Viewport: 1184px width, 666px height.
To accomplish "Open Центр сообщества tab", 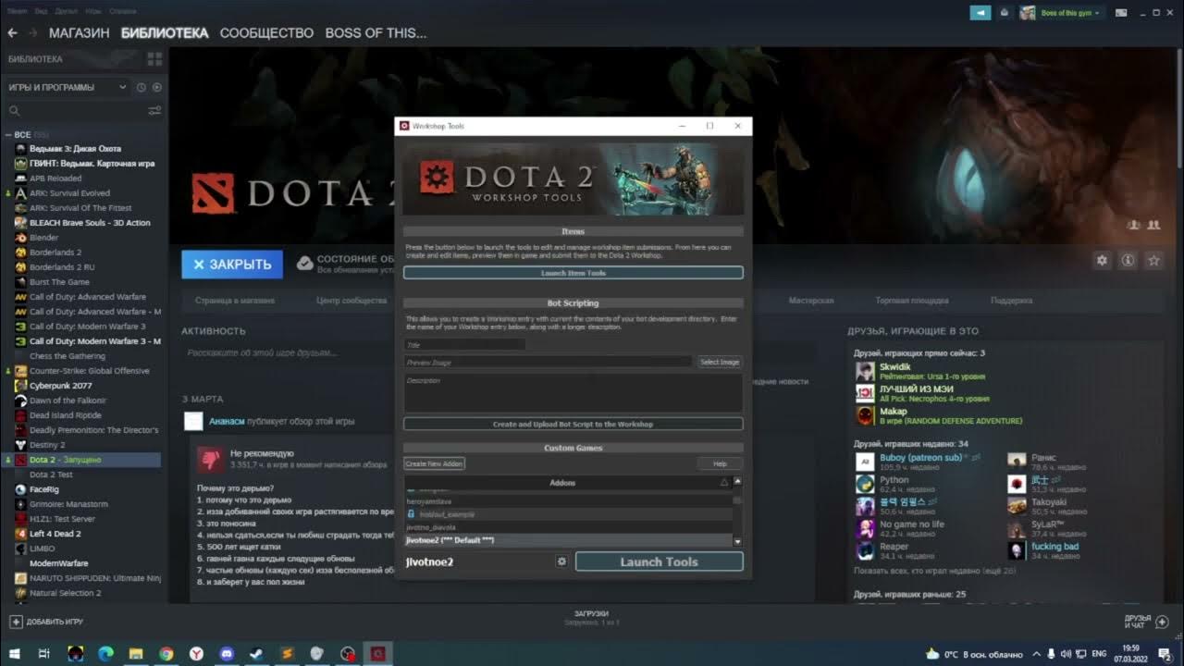I will click(351, 301).
